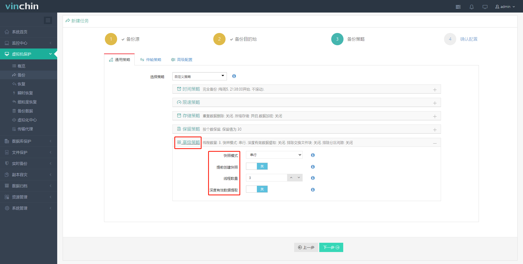Click 线程数量 input field
Viewport: 523px width, 264px height.
point(267,178)
